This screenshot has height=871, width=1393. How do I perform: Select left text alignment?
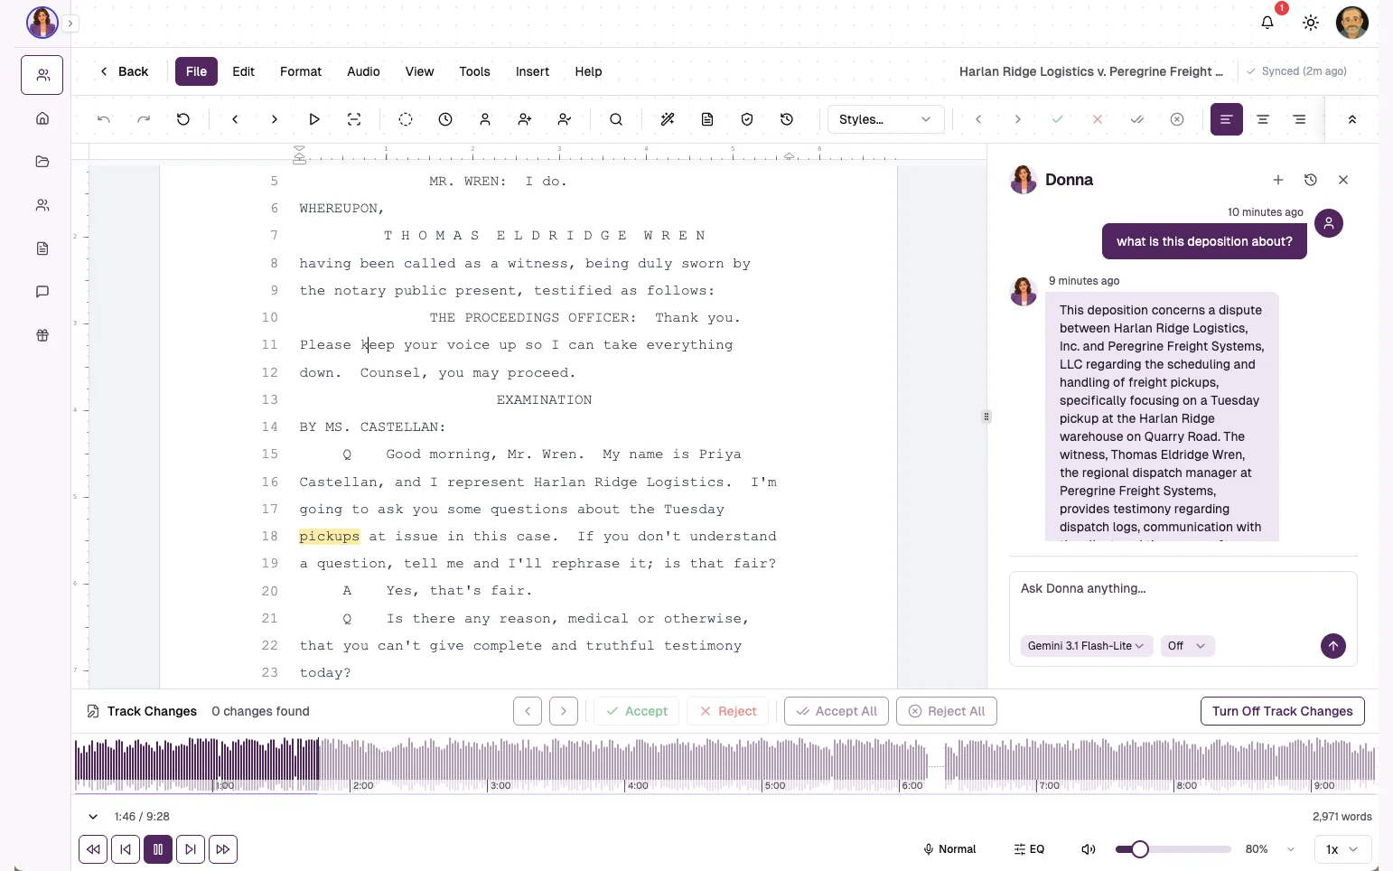click(x=1227, y=119)
